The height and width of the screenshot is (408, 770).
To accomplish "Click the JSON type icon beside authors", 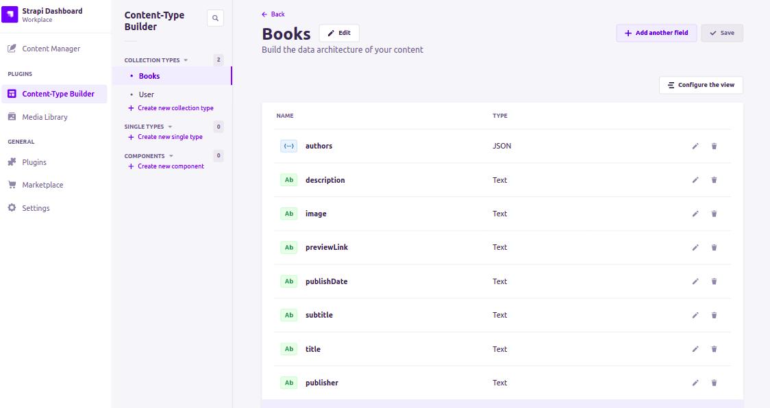I will coord(288,146).
